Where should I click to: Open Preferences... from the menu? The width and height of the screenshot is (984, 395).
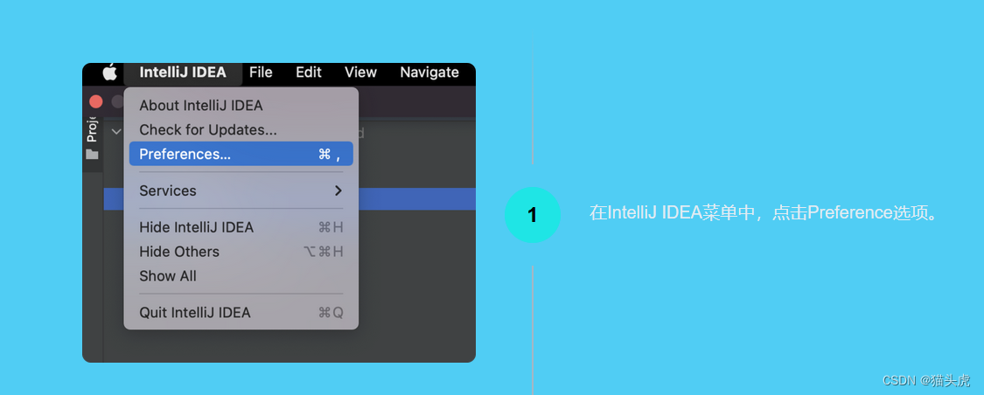[241, 154]
